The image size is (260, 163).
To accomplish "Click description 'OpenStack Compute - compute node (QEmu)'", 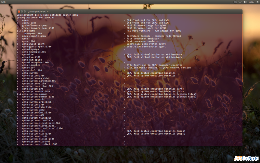I will click(154, 36).
